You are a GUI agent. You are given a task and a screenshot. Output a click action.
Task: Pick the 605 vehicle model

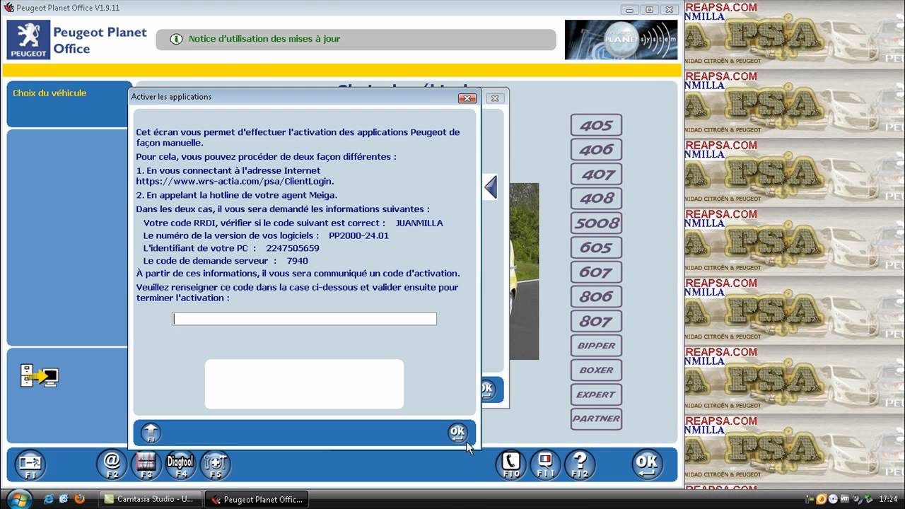pyautogui.click(x=596, y=247)
